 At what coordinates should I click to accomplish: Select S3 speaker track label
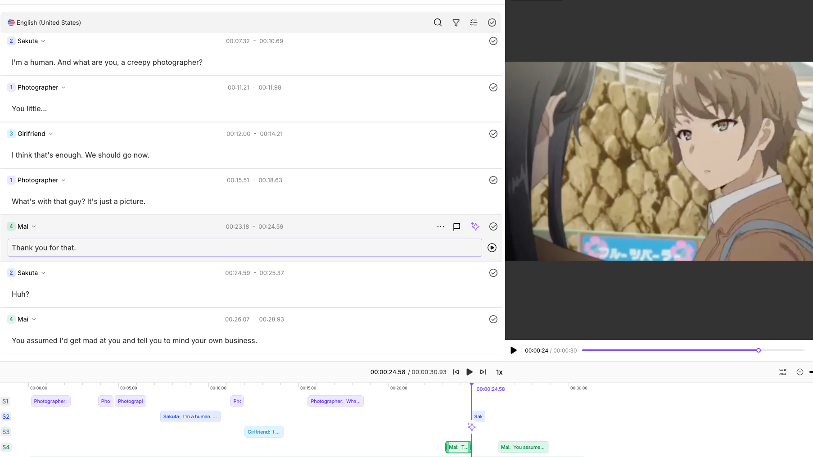[x=5, y=432]
